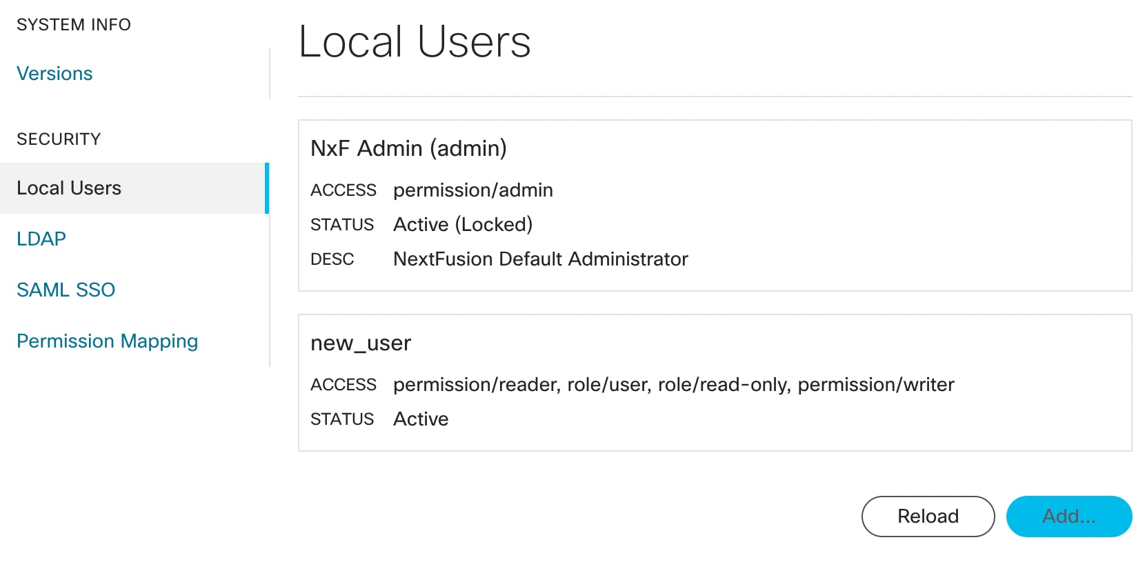Image resolution: width=1145 pixels, height=571 pixels.
Task: Click new_user's access permissions list
Action: (673, 385)
